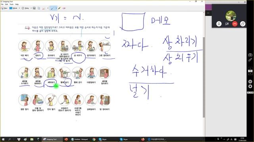Image resolution: width=254 pixels, height=142 pixels.
Task: Open the Chrome taskbar icon
Action: click(94, 139)
